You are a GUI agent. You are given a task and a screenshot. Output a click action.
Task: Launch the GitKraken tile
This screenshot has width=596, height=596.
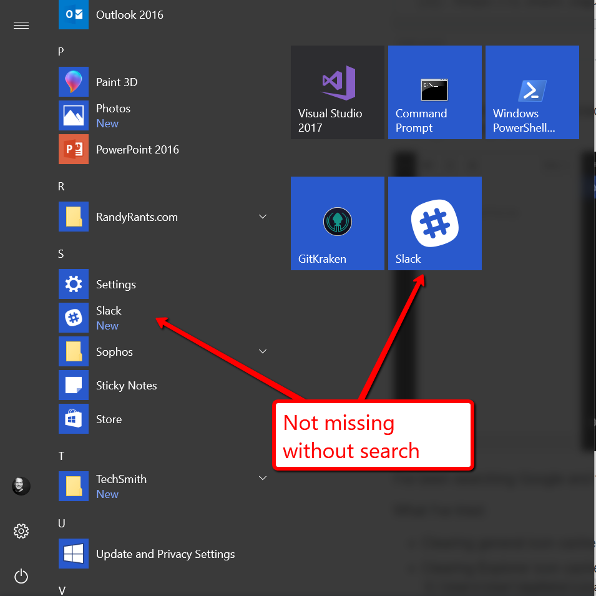[x=338, y=223]
